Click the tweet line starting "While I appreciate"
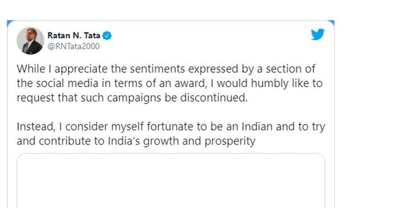The height and width of the screenshot is (208, 406). click(166, 69)
